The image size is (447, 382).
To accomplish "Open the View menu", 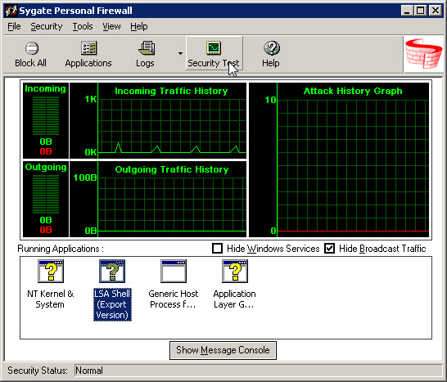I will coord(111,26).
